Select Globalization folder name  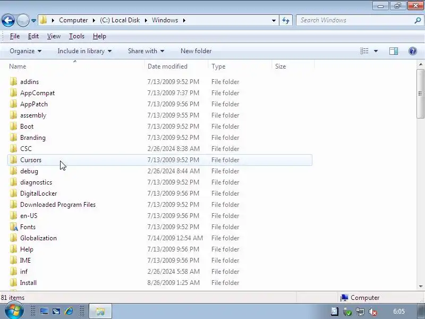38,238
